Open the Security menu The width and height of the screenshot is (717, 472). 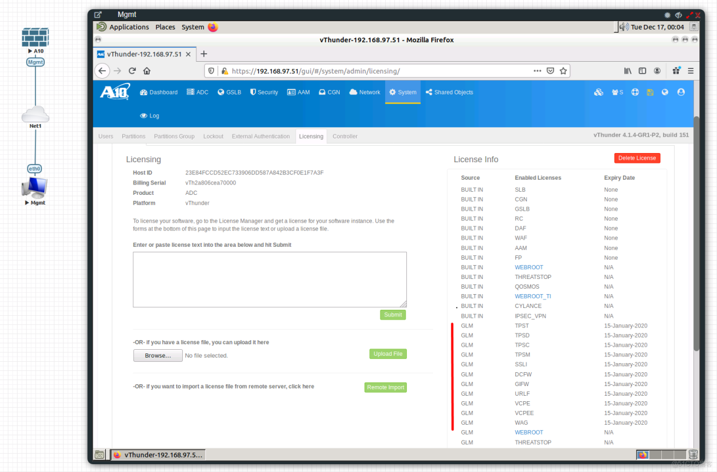(264, 93)
